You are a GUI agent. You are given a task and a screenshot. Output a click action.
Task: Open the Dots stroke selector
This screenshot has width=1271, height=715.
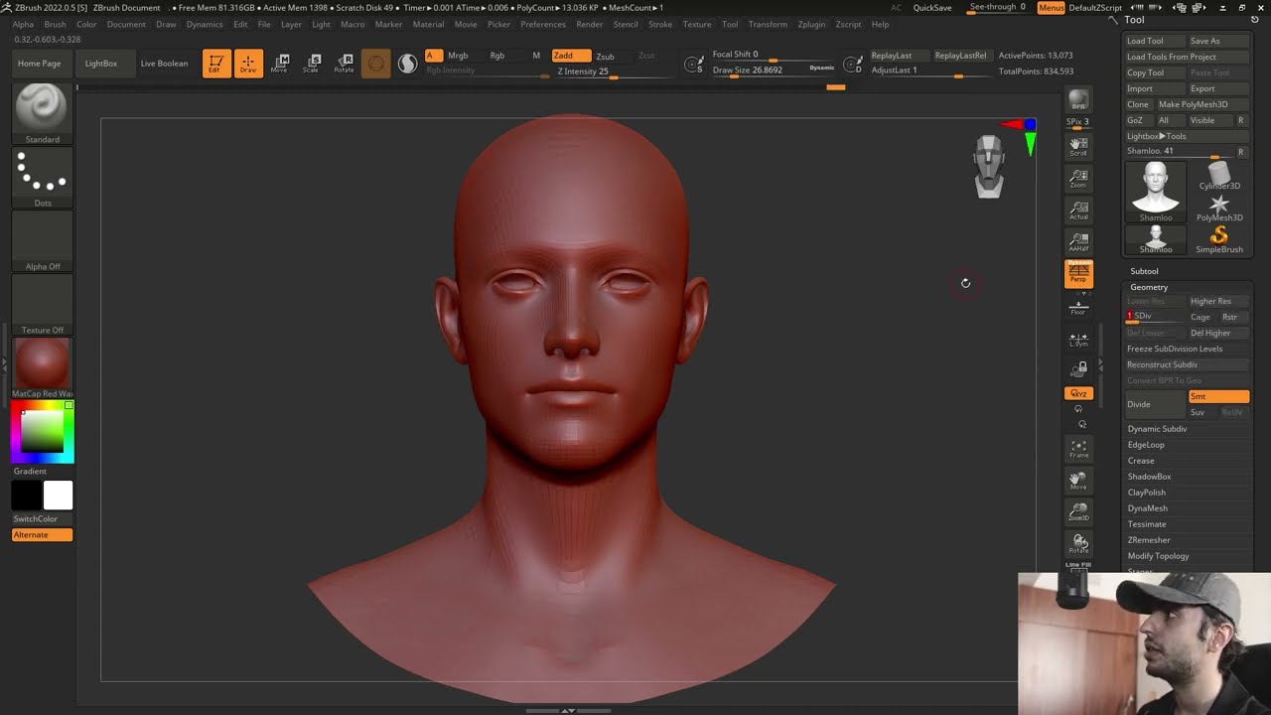42,178
